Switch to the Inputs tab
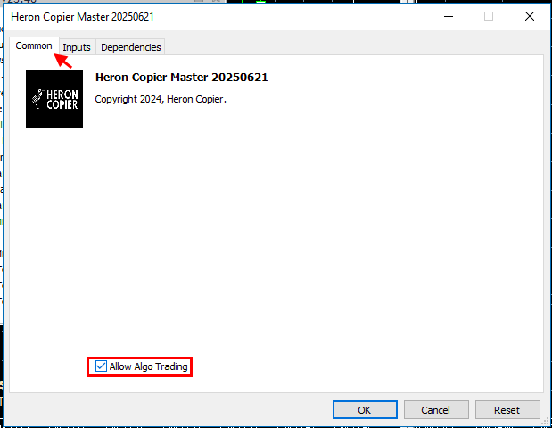The width and height of the screenshot is (552, 428). click(77, 47)
